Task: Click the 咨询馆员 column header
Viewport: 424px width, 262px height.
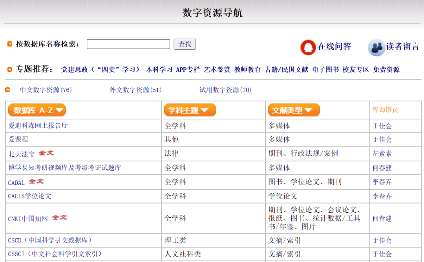Action: (385, 110)
